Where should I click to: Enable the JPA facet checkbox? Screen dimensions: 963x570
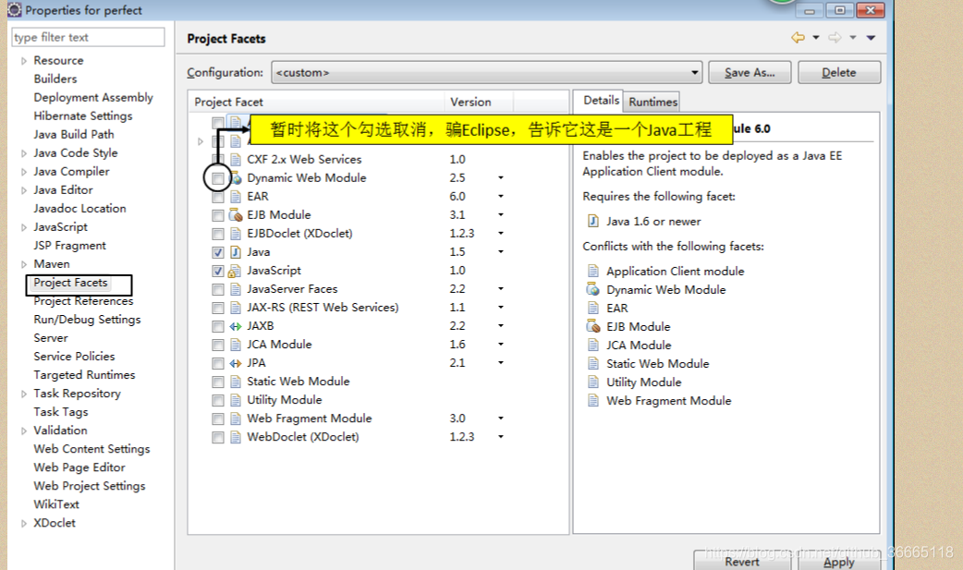point(217,363)
